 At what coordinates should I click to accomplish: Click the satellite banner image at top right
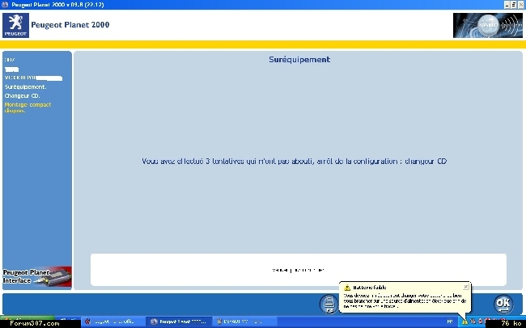(x=487, y=26)
